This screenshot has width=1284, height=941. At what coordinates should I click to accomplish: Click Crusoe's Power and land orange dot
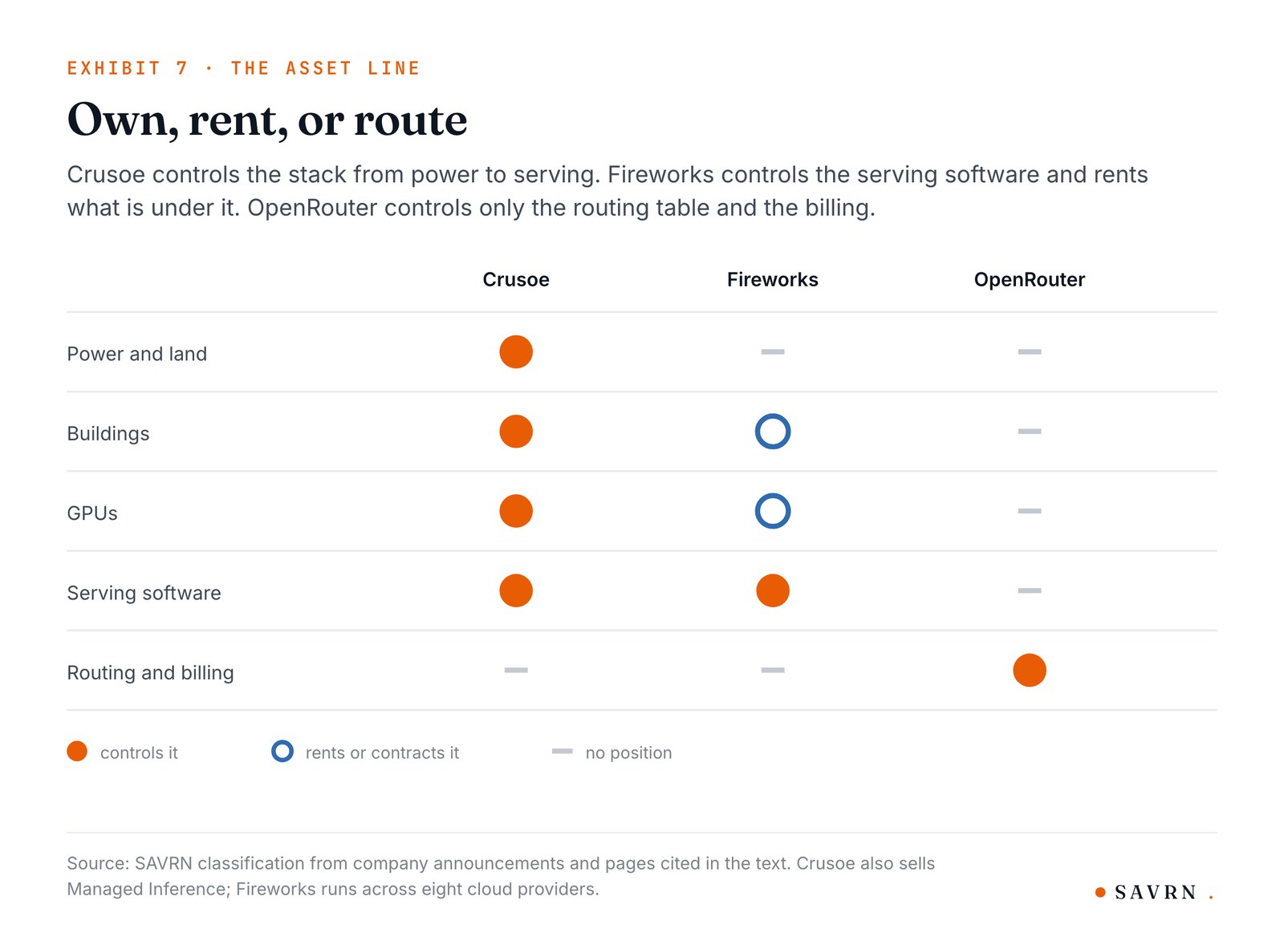point(516,352)
